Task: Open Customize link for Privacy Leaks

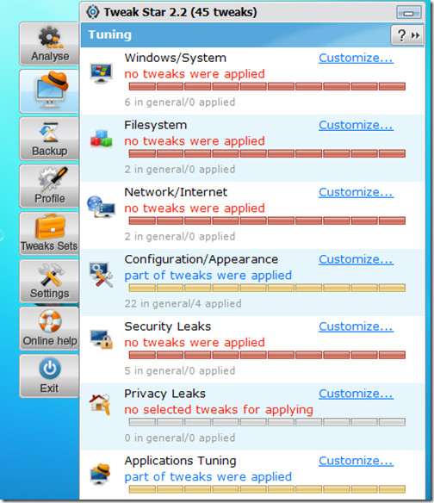Action: pos(356,394)
